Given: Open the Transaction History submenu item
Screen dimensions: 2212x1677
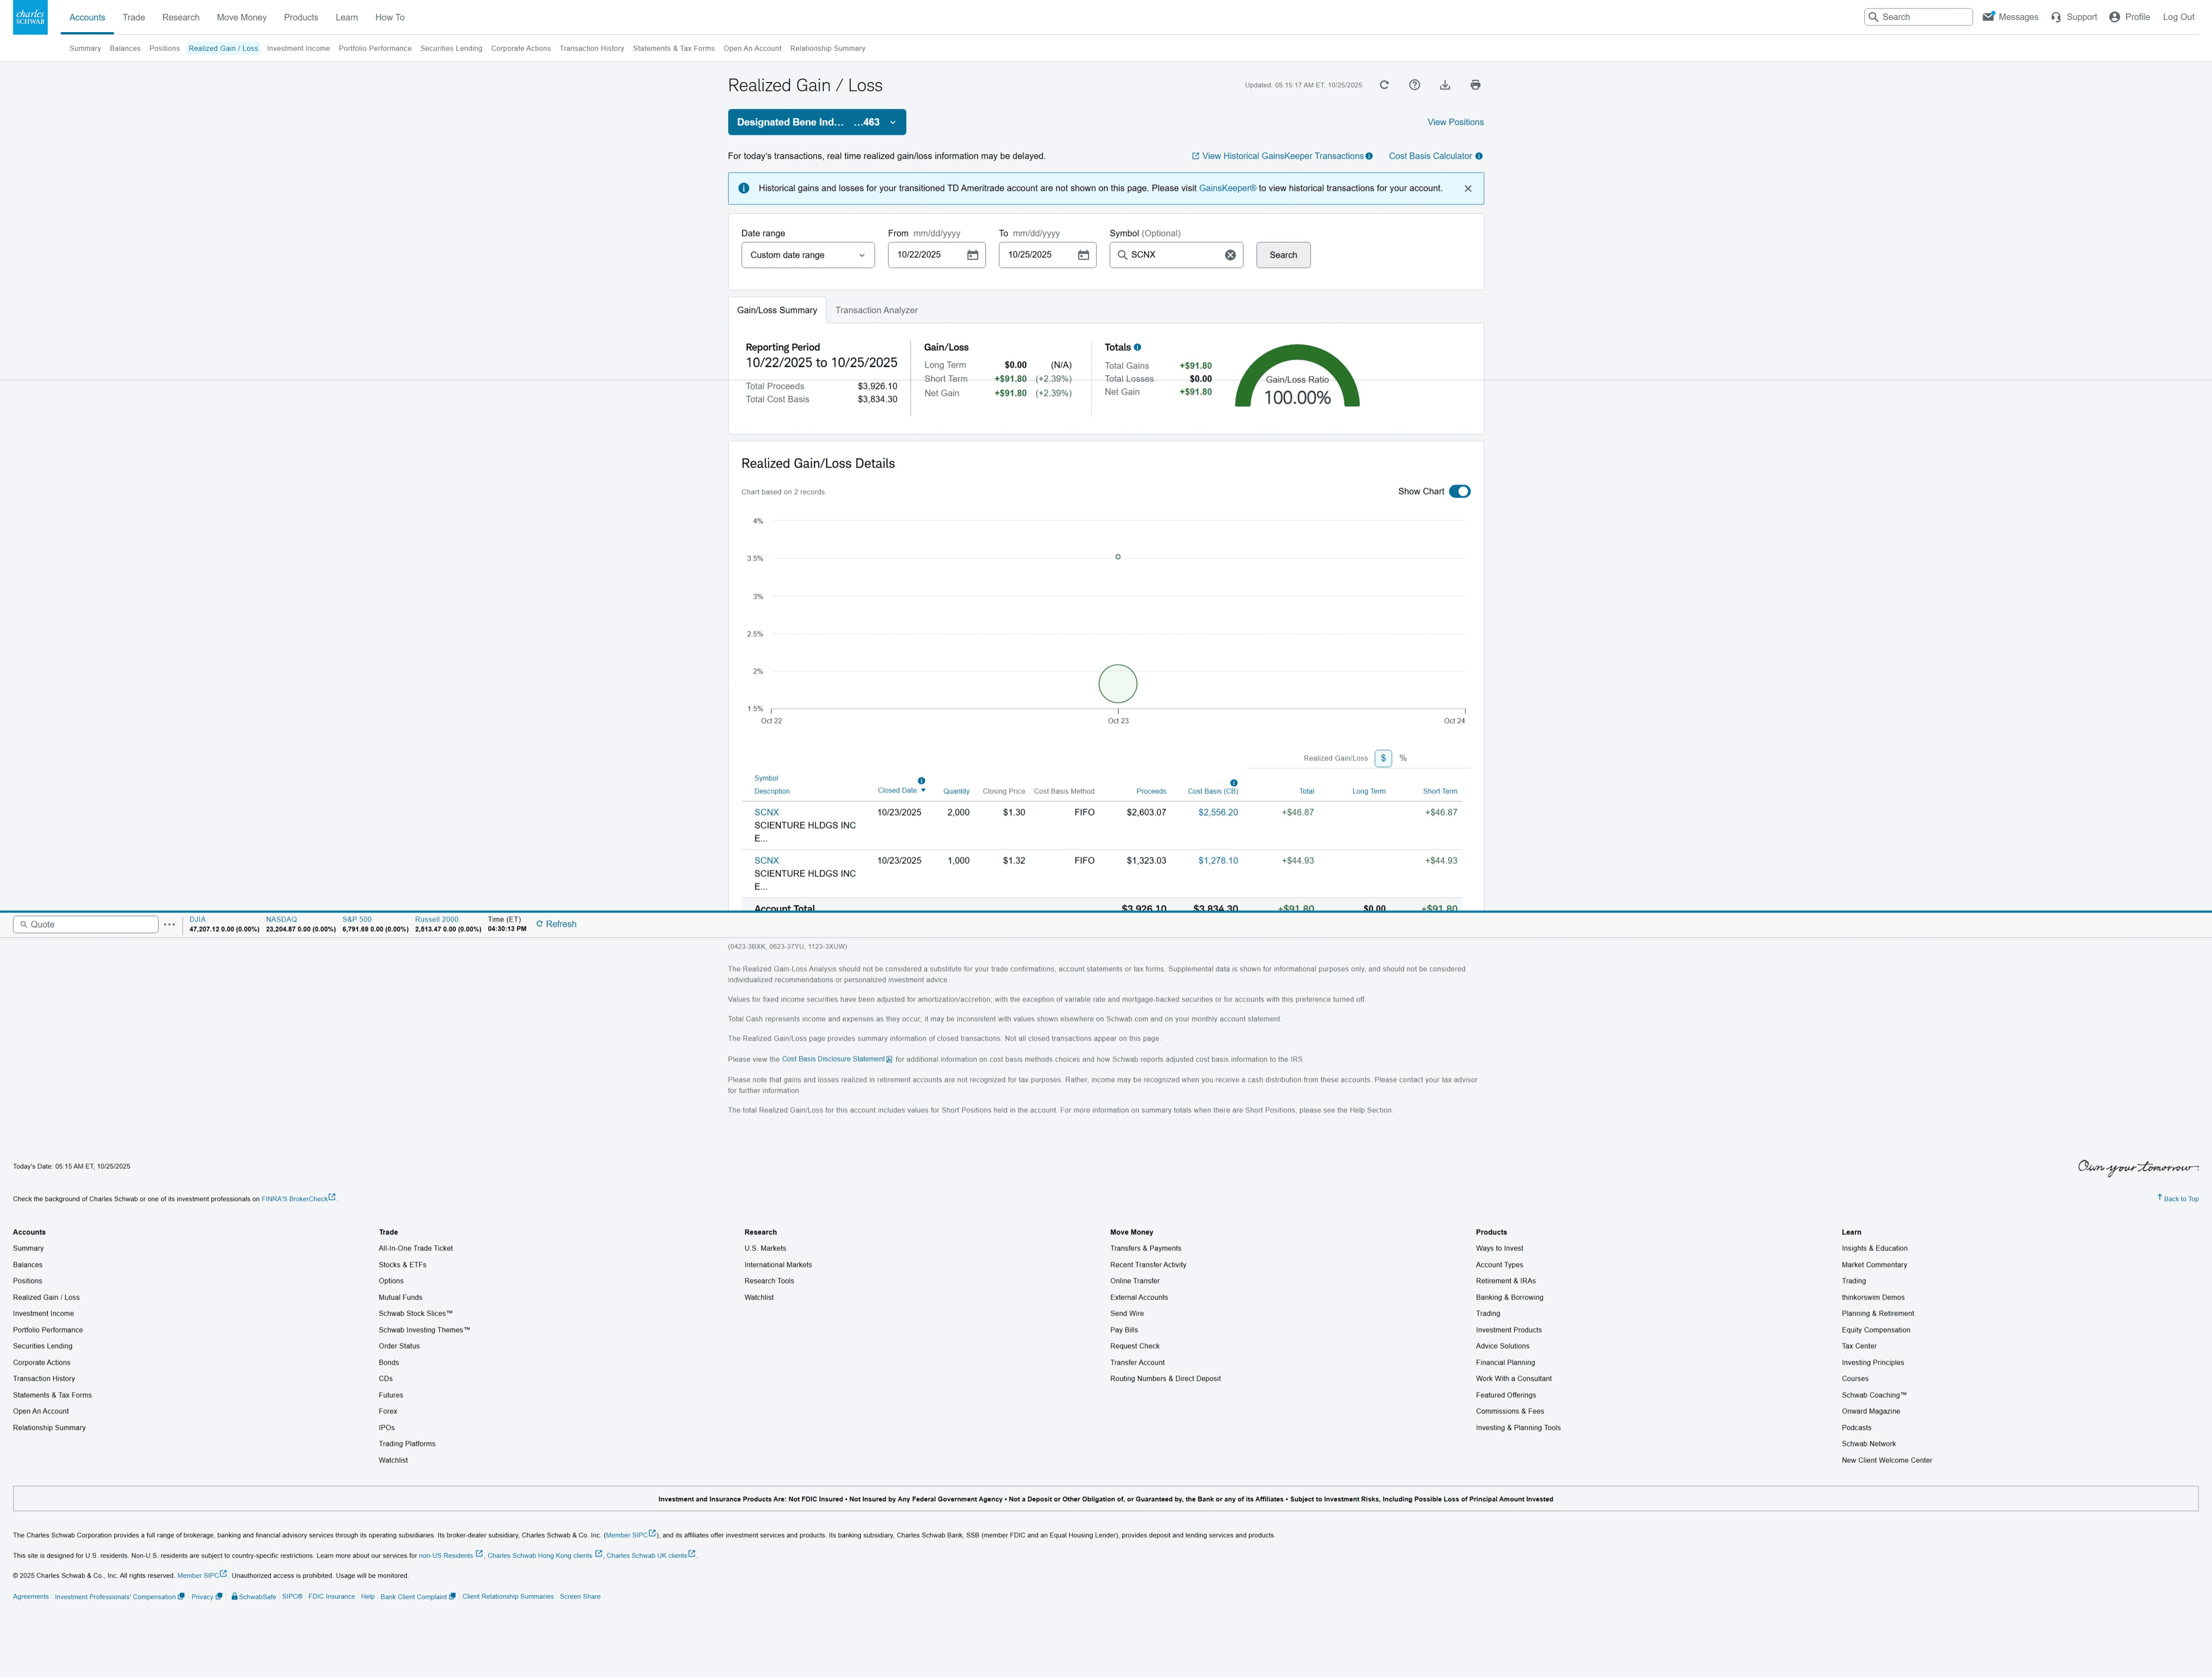Looking at the screenshot, I should point(591,48).
